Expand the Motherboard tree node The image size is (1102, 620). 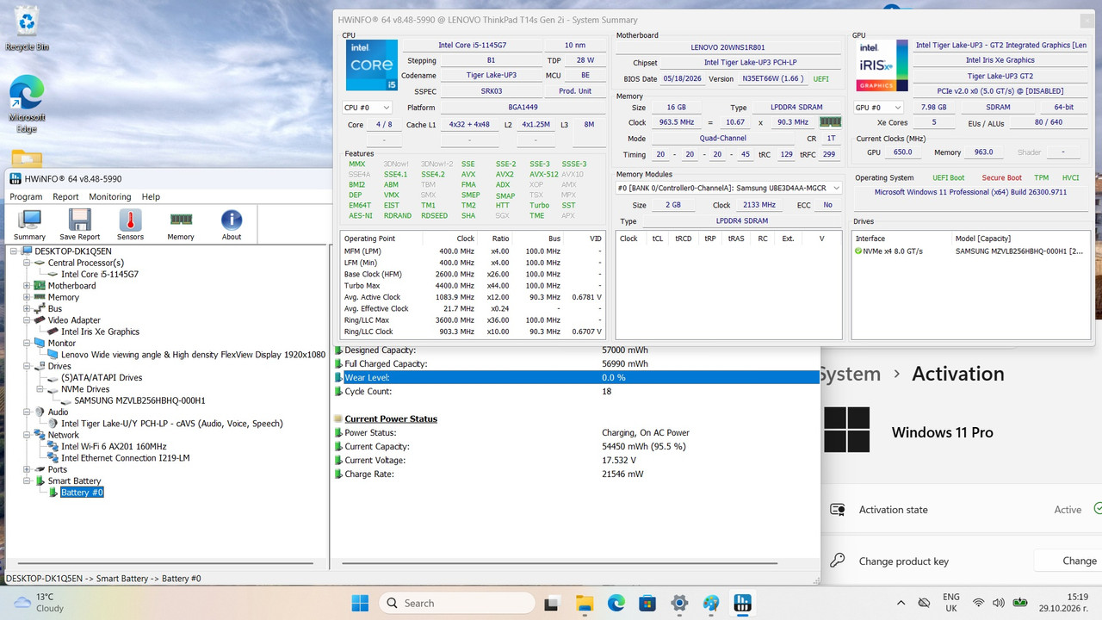pos(27,286)
